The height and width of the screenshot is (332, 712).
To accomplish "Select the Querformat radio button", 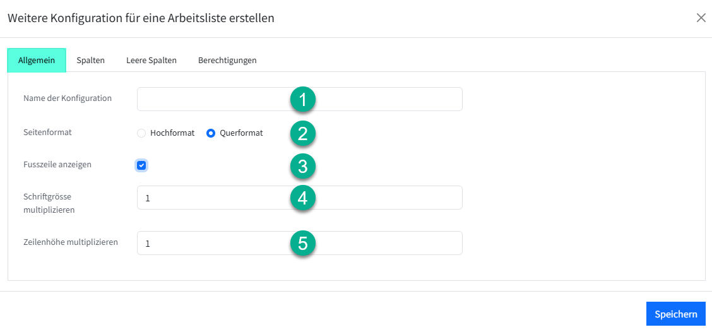I will [x=211, y=133].
